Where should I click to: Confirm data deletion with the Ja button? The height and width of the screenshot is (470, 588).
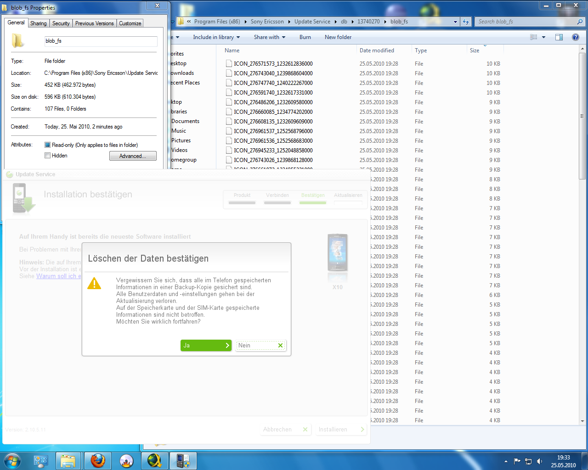tap(206, 346)
